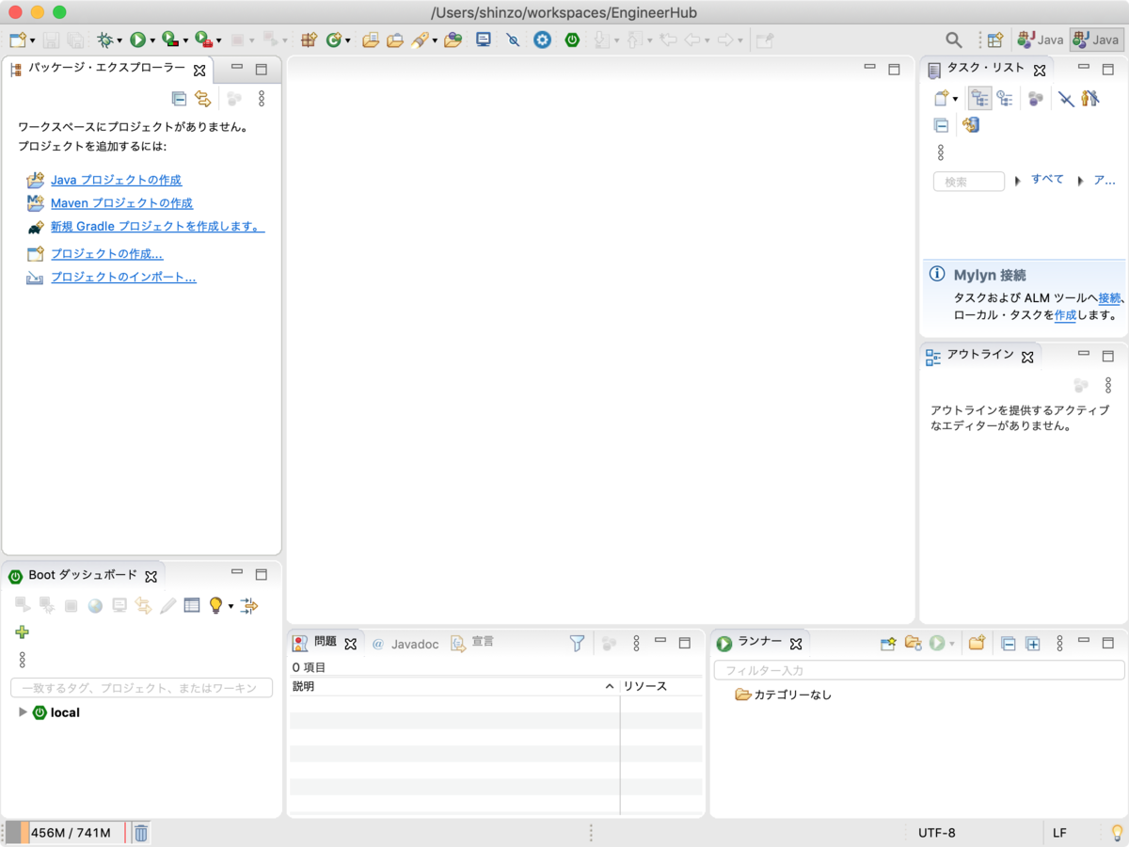Open the Run dropdown arrow
1129x847 pixels.
pos(152,41)
